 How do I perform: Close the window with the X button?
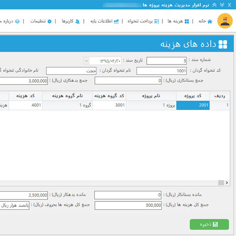coord(230,5)
